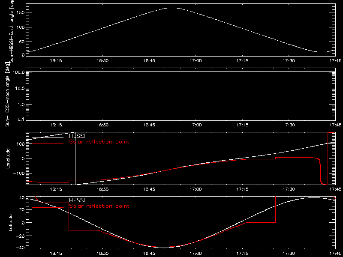343x257 pixels.
Task: Click 17:00 time label under Moon angle plot
Action: [x=196, y=125]
